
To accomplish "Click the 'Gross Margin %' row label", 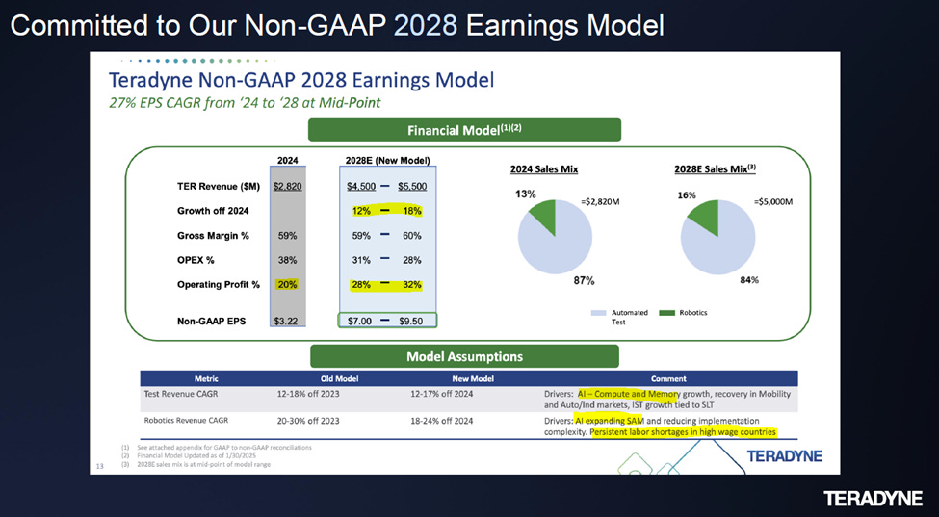I will point(213,236).
